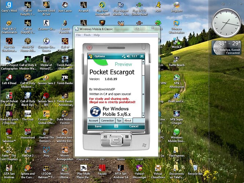
Task: Click the right device hardware key
Action: 127,137
